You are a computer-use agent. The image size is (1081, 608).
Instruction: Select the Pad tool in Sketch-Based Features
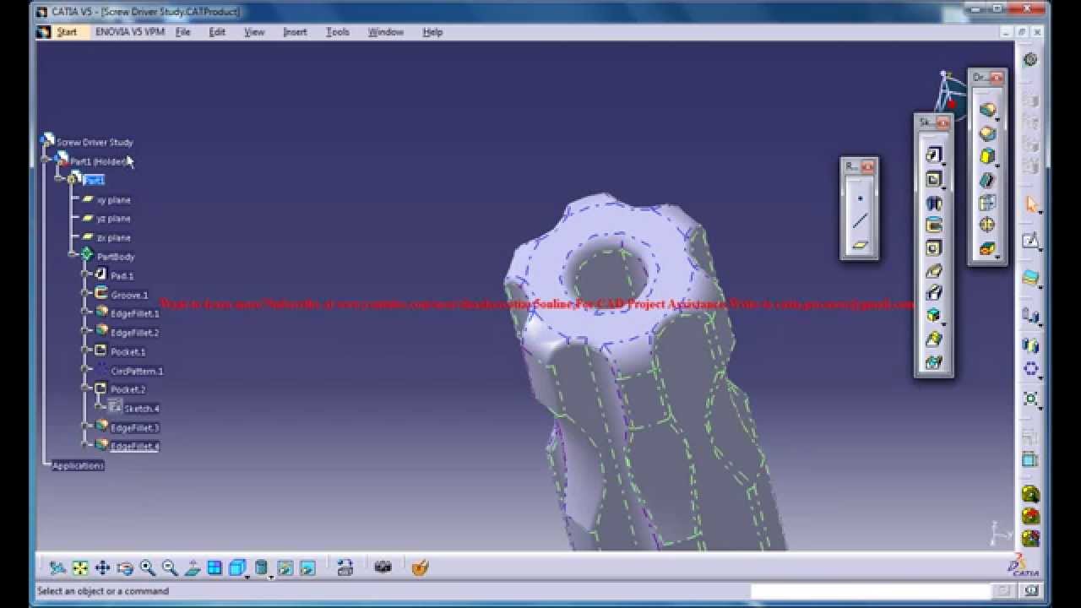(x=933, y=155)
